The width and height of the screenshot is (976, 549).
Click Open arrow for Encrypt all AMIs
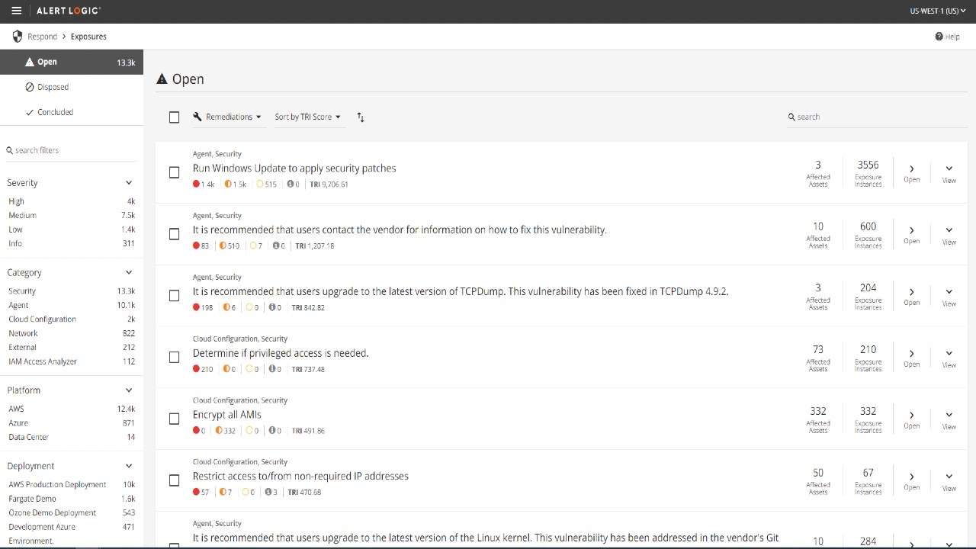[911, 416]
